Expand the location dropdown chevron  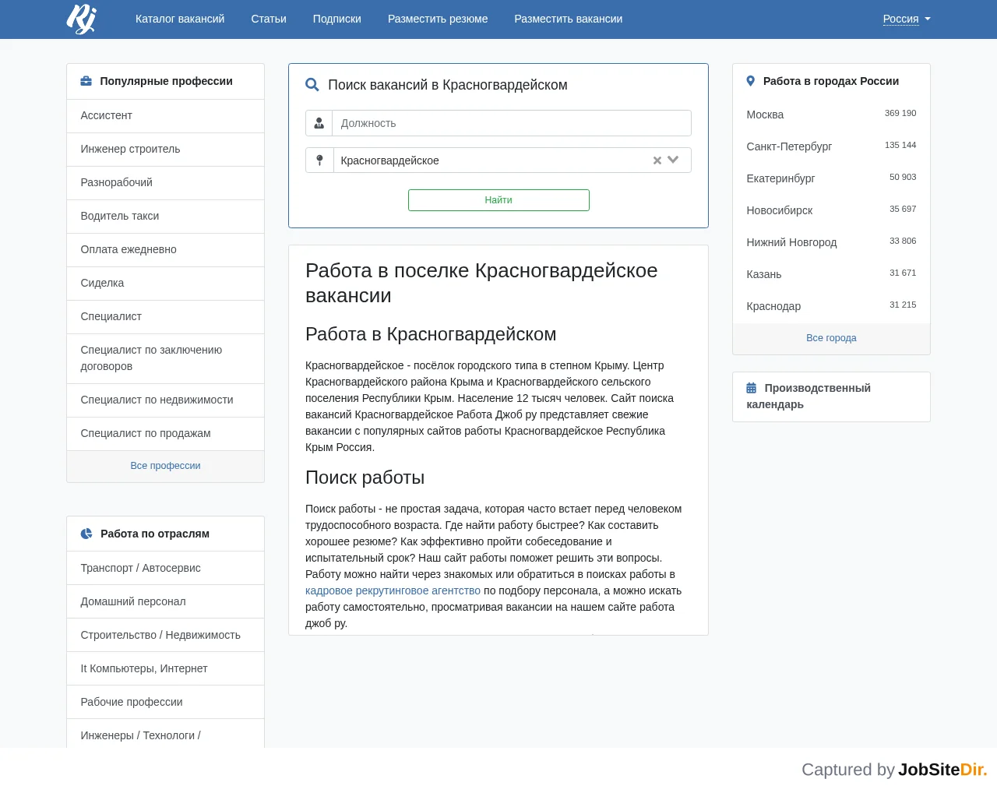point(674,160)
